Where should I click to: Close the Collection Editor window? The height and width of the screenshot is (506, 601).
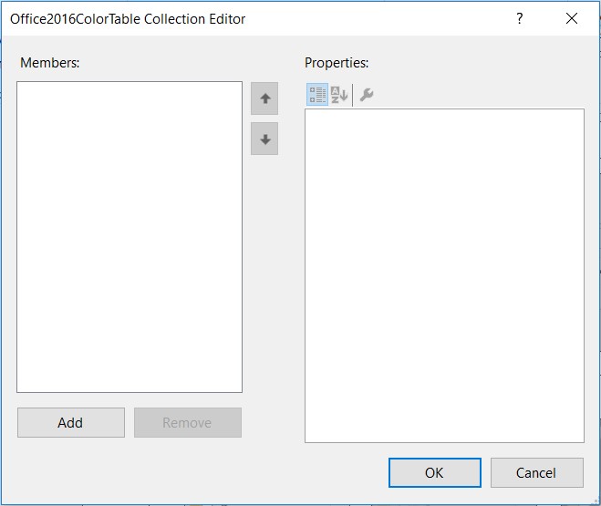(572, 18)
